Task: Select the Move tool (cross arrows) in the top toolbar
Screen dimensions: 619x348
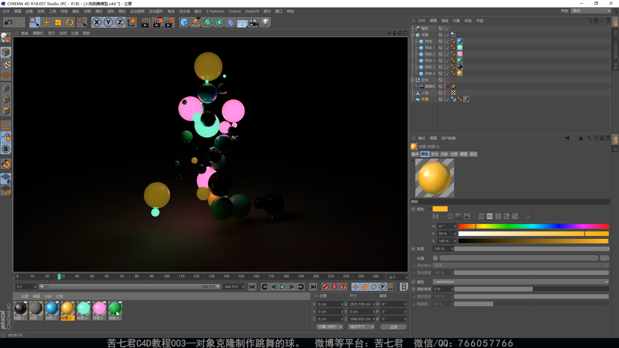Action: tap(46, 22)
